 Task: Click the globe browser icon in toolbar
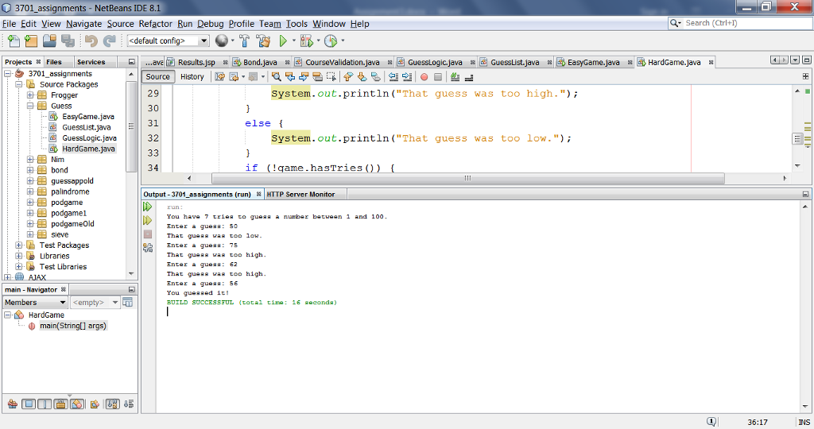(x=222, y=41)
